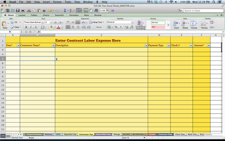This screenshot has width=225, height=141.
Task: Apply the yellow fill color bucket
Action: [51, 27]
